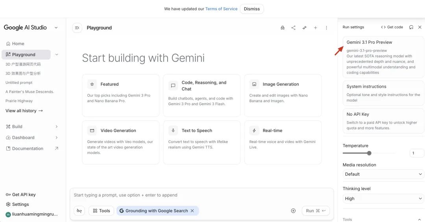Click the reset settings icon beside Get code
Viewport: 425px width, 222px height.
411,27
